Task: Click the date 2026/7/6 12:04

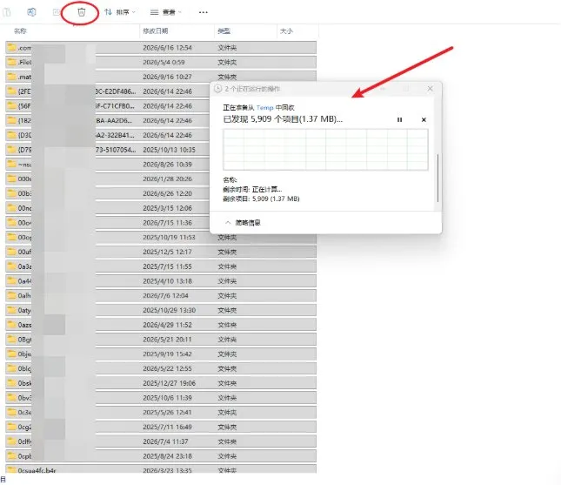Action: (x=165, y=295)
